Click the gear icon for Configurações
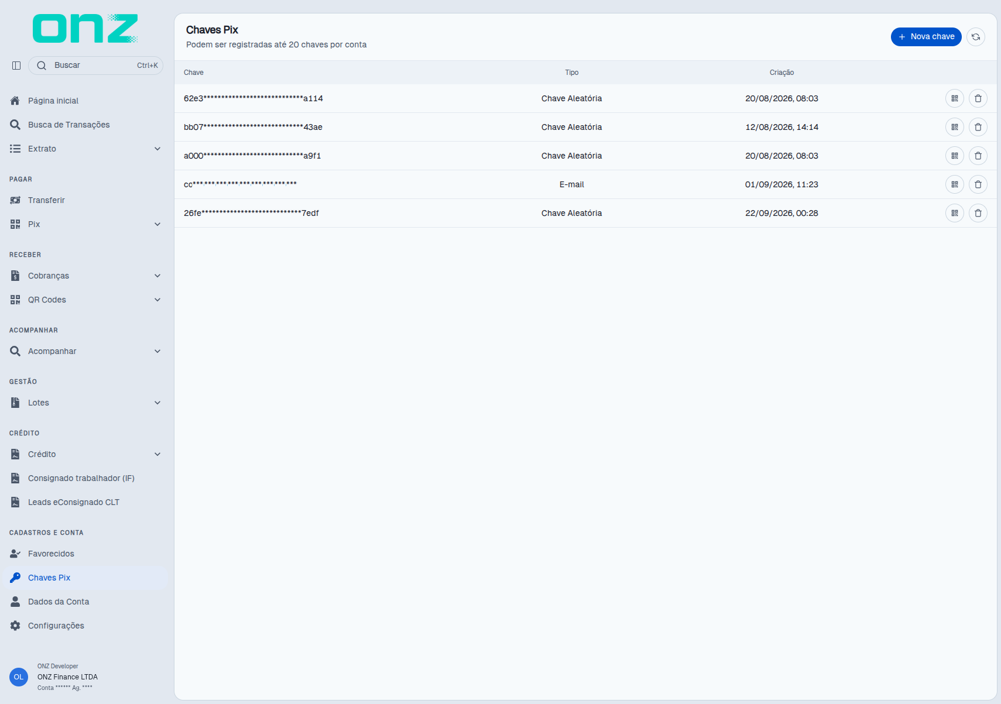The width and height of the screenshot is (1001, 704). (x=15, y=626)
